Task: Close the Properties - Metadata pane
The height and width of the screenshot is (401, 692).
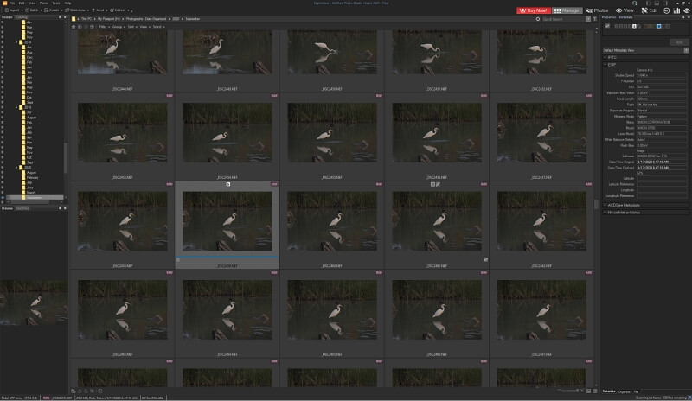Action: point(689,17)
